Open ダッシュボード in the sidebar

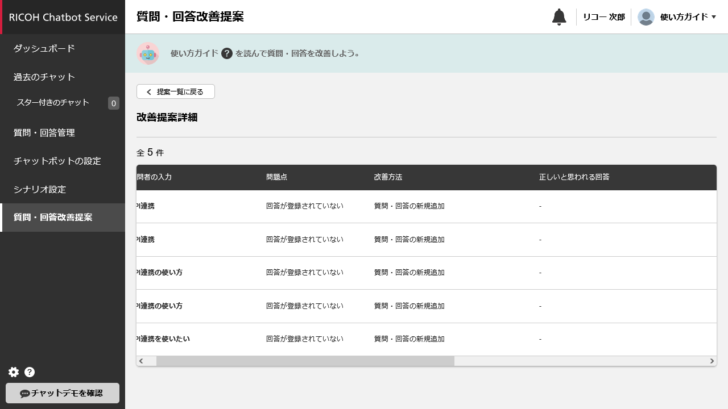[x=44, y=48]
